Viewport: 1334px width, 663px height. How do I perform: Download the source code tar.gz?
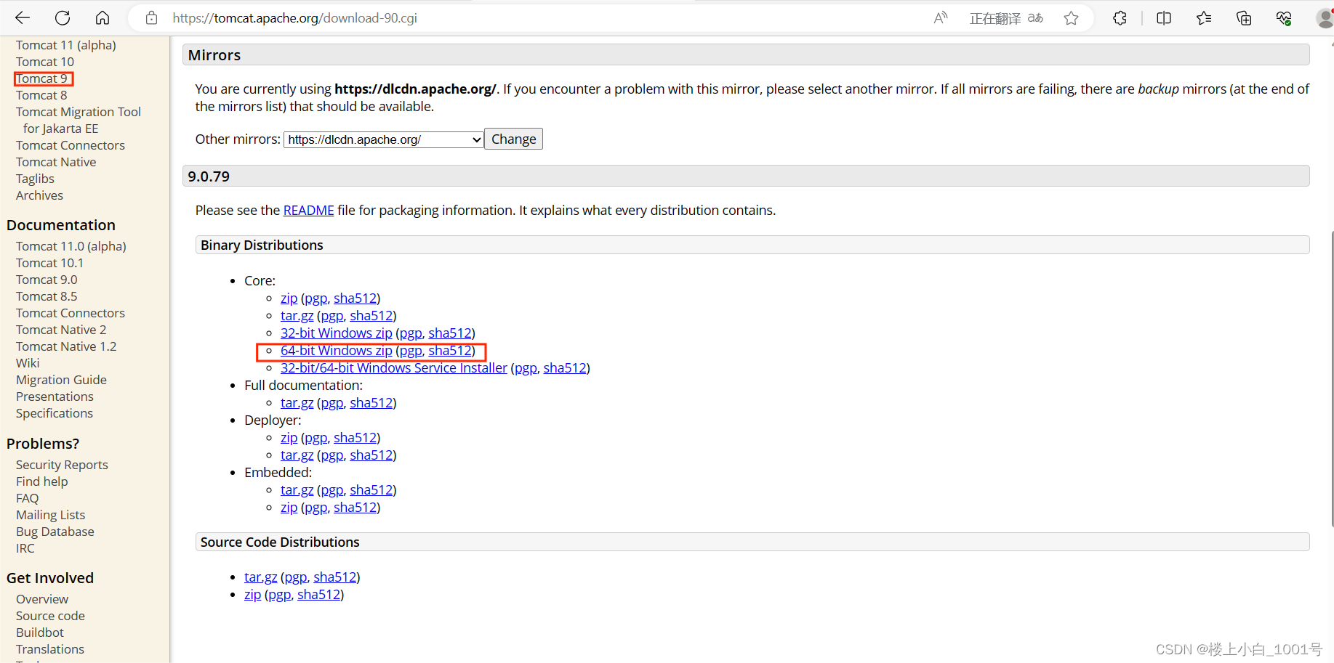point(260,577)
